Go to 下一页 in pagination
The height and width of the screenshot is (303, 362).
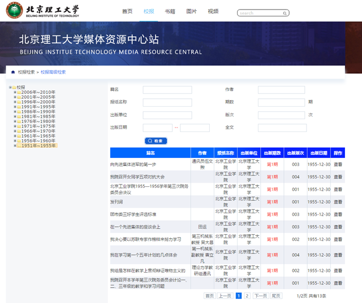pos(260,296)
